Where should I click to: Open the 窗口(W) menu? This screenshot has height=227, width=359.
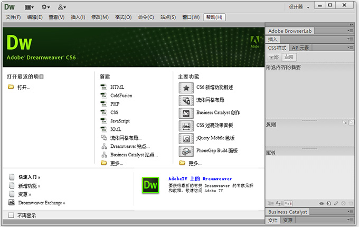pos(191,17)
